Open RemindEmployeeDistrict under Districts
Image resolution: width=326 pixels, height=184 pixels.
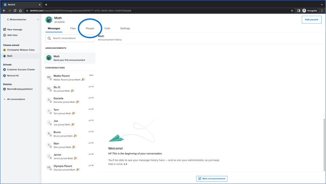tap(20, 89)
